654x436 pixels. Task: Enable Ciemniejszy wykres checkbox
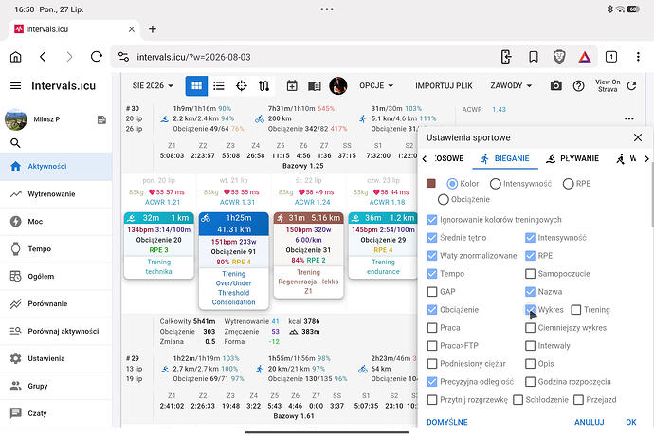(x=530, y=328)
